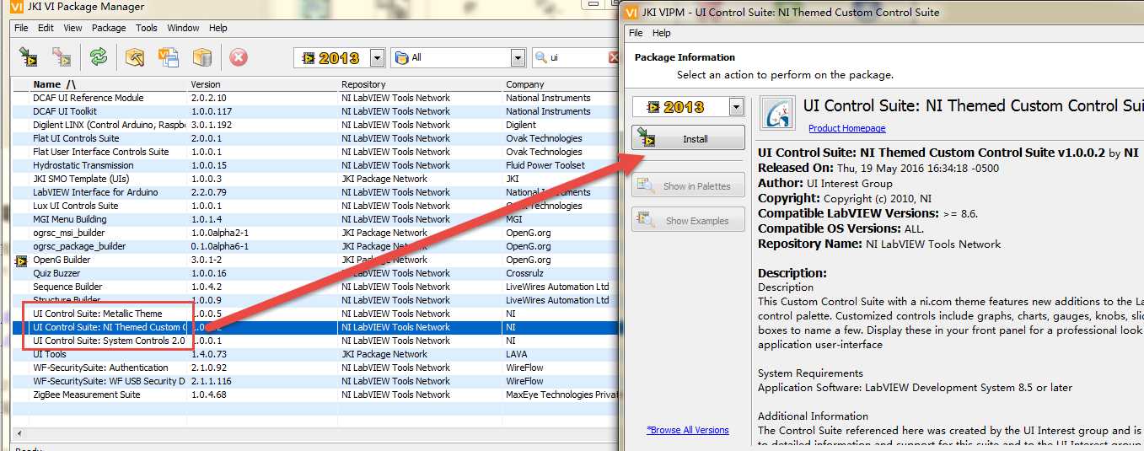Select the ogrsc_package_builder row

pos(315,246)
